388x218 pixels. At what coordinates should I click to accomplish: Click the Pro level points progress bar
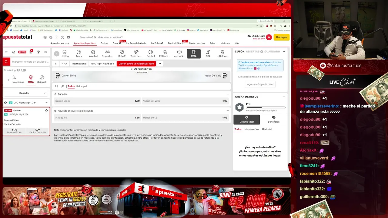pos(266,107)
